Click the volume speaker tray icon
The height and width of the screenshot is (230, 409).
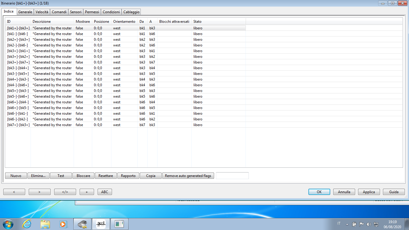pos(369,224)
